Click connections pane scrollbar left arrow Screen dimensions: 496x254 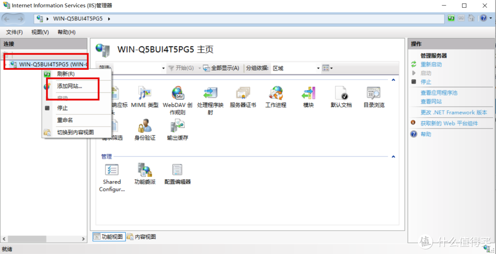pyautogui.click(x=4, y=239)
